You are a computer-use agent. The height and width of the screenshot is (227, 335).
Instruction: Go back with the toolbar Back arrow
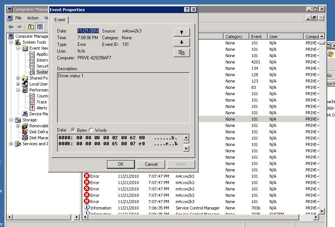[x=11, y=27]
